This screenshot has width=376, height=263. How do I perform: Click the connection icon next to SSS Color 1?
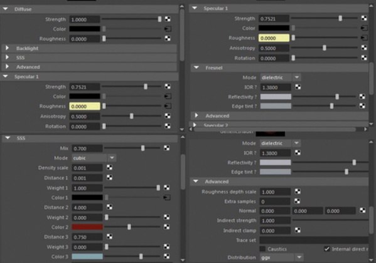(167, 197)
